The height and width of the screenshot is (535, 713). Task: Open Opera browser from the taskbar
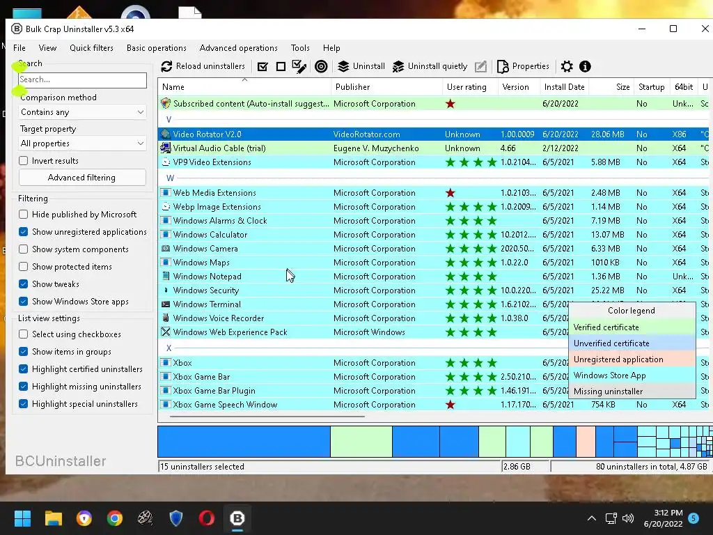click(206, 518)
